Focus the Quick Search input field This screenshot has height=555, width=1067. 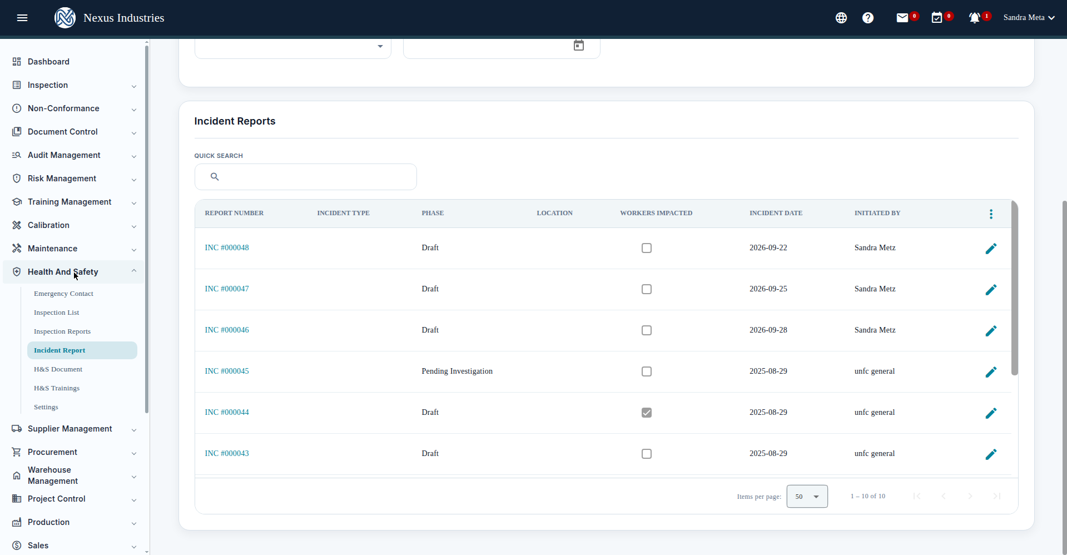pyautogui.click(x=306, y=177)
